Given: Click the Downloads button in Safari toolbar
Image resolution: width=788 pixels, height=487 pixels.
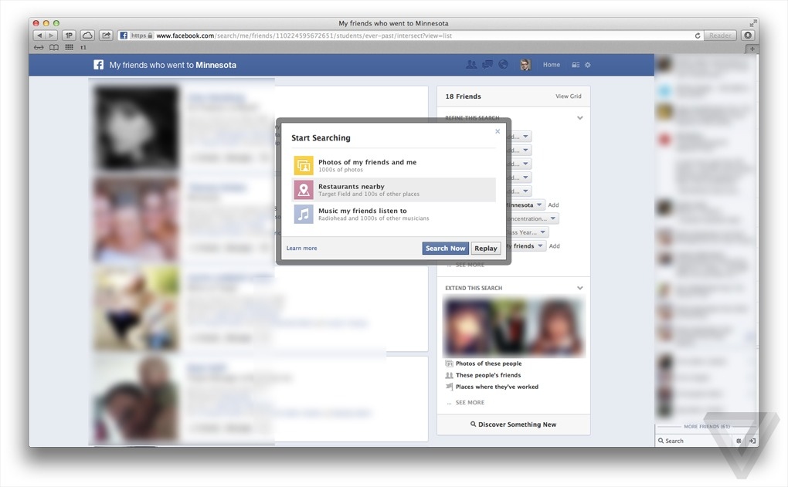Looking at the screenshot, I should pos(748,36).
